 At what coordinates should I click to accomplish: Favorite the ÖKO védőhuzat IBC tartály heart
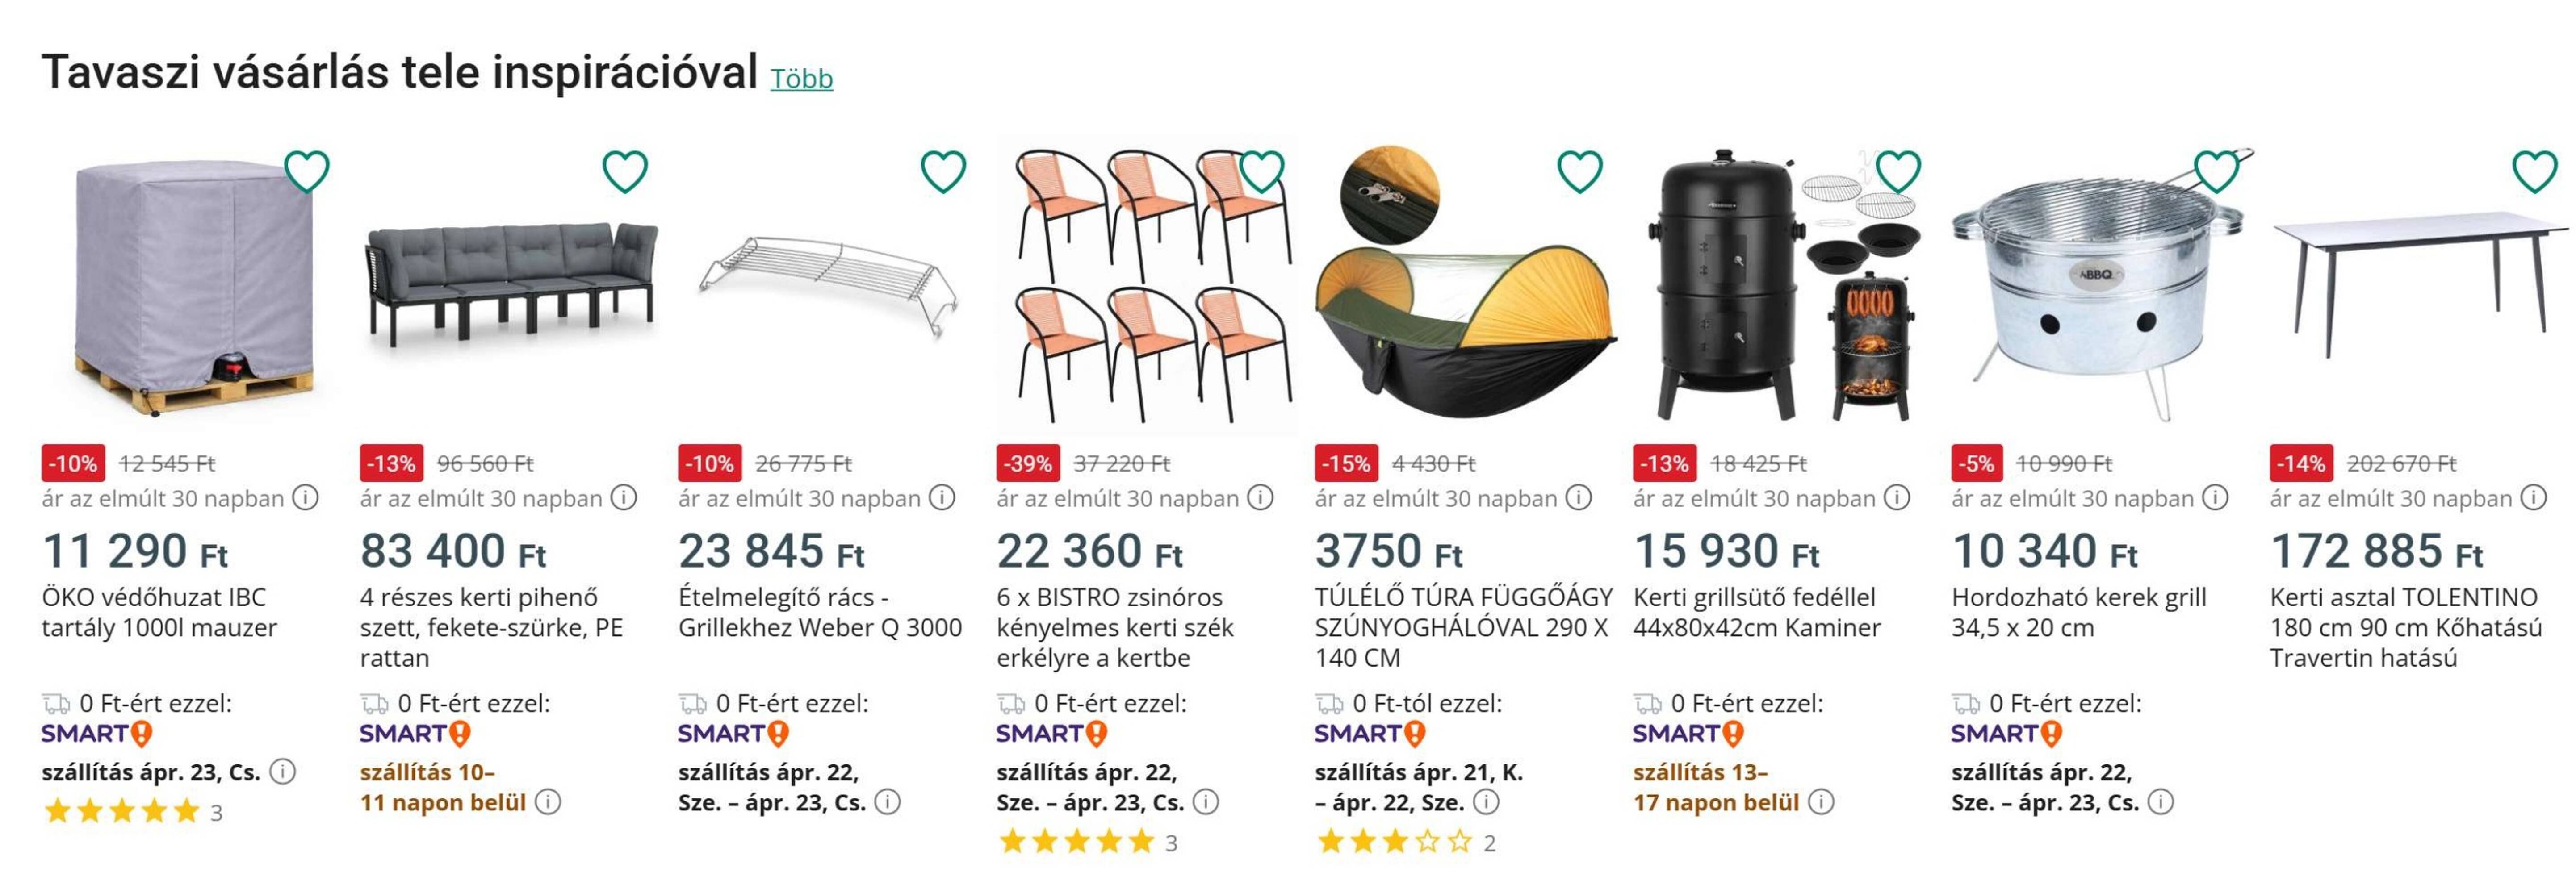point(306,172)
